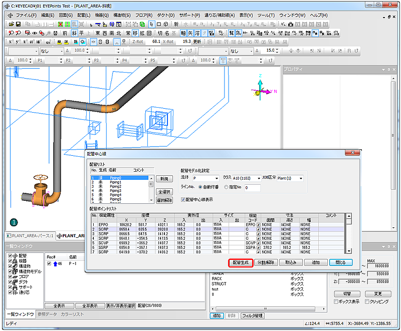Uncheck the 配管 layer checkbox in list window
Viewport: 401px width, 331px height.
tap(10, 256)
